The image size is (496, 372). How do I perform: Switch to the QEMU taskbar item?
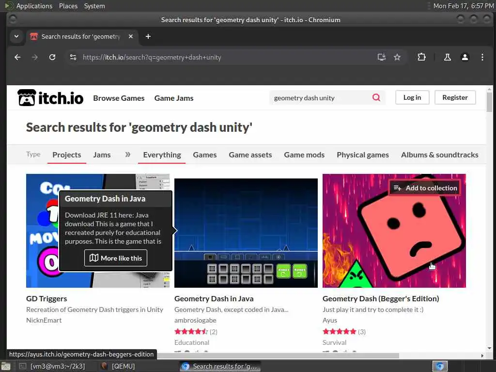pyautogui.click(x=118, y=366)
